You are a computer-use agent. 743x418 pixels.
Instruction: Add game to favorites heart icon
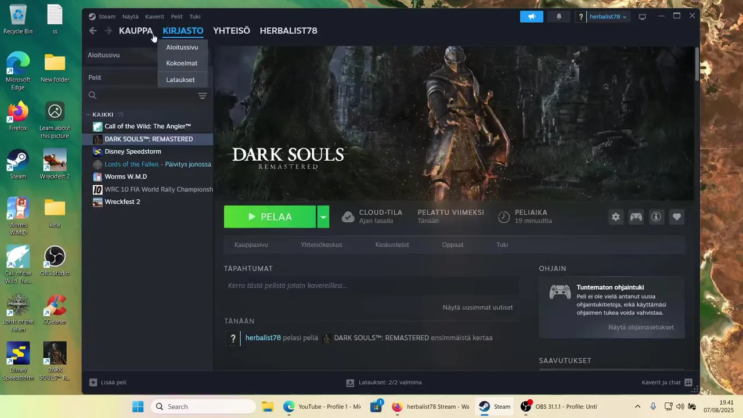(x=677, y=217)
